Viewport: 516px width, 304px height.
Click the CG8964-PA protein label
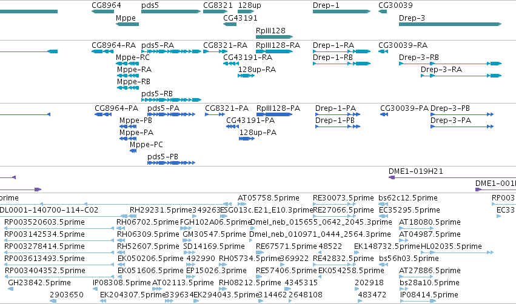pos(116,108)
